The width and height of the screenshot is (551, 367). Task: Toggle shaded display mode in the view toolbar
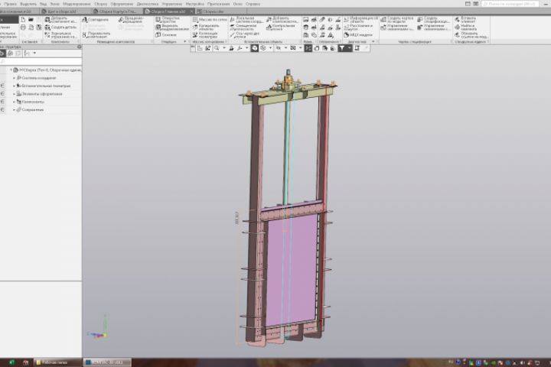click(254, 48)
